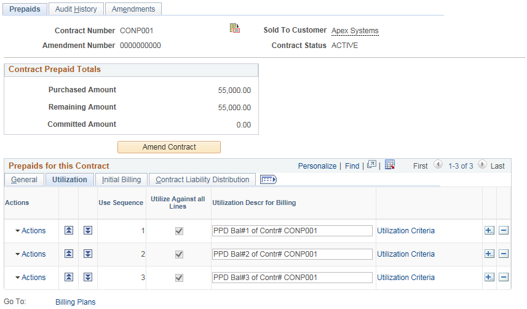Viewport: 527px width, 309px height.
Task: Click Utilization Descr for Billing header
Action: tap(254, 203)
